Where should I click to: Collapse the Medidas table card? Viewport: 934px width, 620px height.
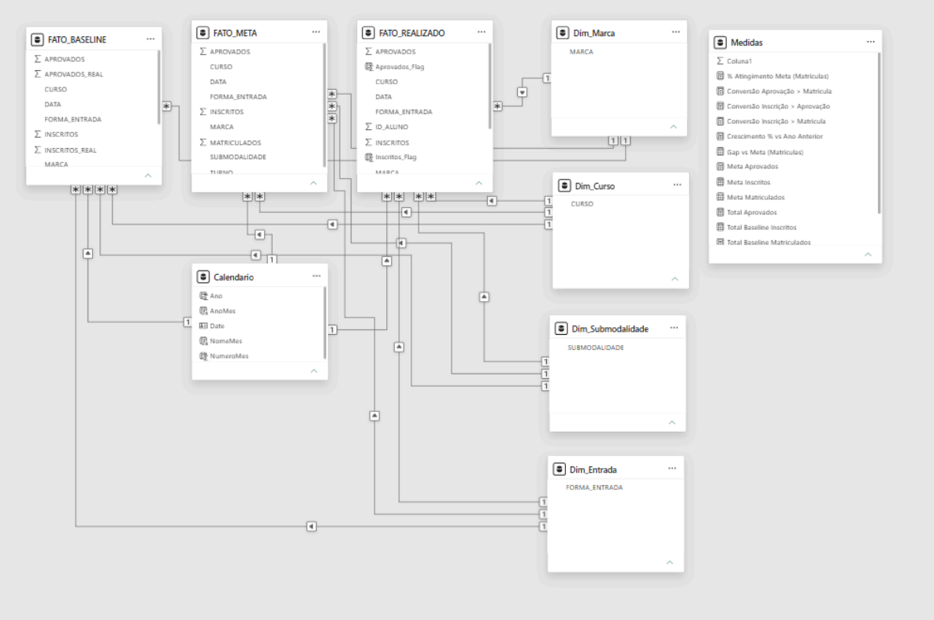(869, 254)
